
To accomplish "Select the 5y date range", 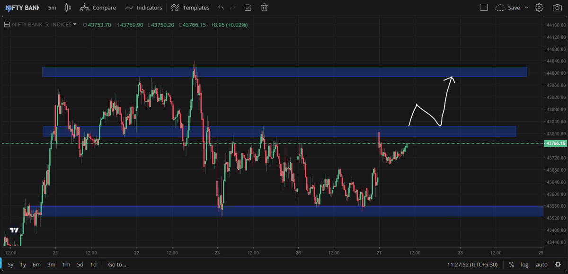I will click(10, 265).
